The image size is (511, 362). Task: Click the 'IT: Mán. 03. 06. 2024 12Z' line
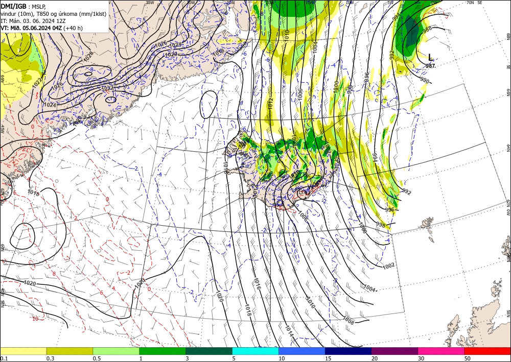(33, 21)
